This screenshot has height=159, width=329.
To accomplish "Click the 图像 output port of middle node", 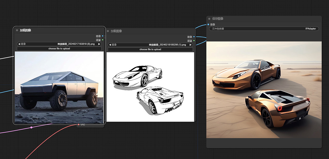I will [x=194, y=37].
